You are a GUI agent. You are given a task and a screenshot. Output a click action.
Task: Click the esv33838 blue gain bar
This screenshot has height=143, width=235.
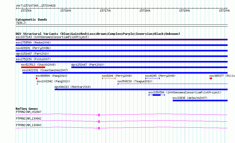click(200, 101)
